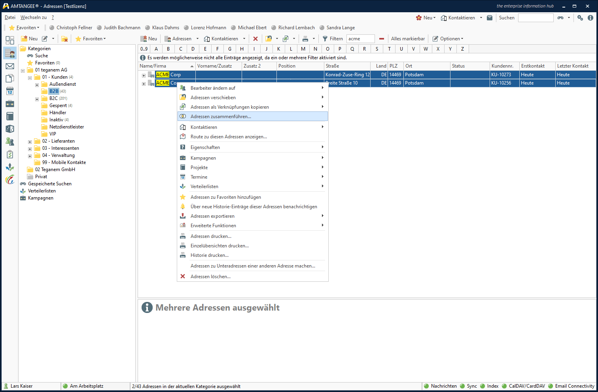
Task: Expand the Außendienst folder
Action: 37,85
